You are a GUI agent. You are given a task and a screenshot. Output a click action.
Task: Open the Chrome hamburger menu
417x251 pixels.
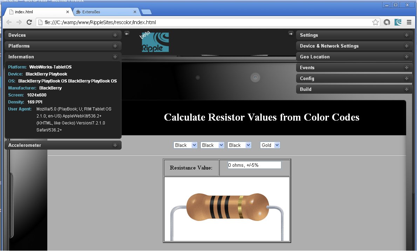pyautogui.click(x=409, y=22)
